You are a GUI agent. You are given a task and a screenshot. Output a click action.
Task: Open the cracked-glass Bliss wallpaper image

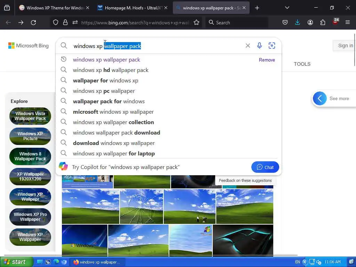tap(141, 207)
